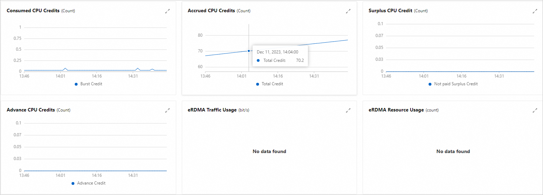
Task: Toggle the Advance Credit legend series
Action: click(88, 183)
